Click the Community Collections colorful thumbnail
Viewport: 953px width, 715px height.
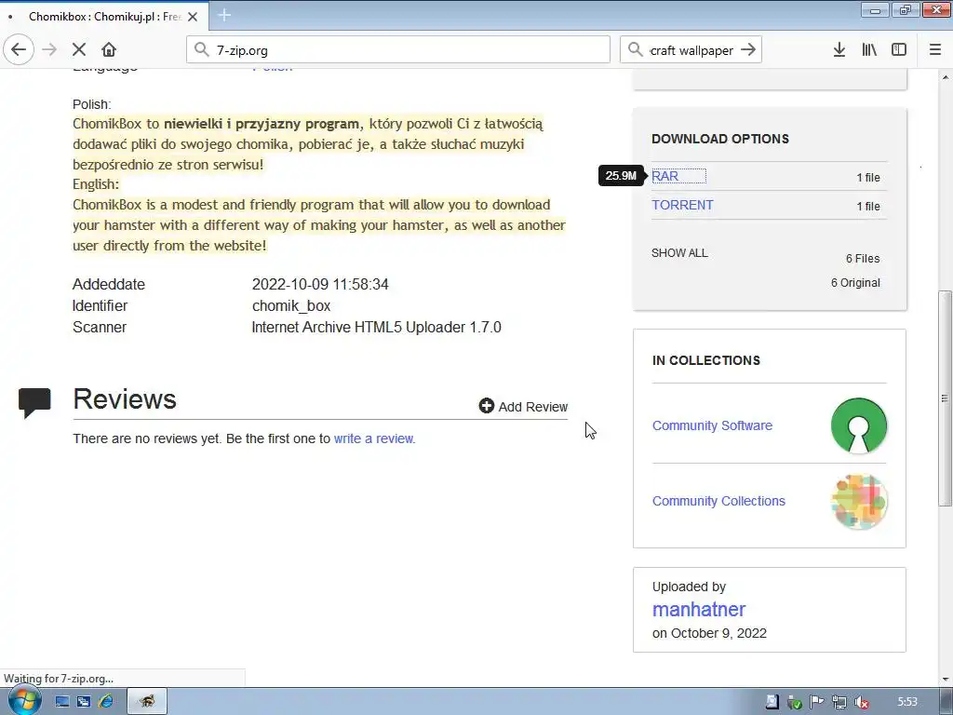[859, 502]
